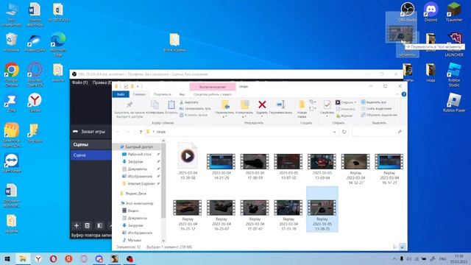Click the Cut scissors command
Screen dimensions: 471x265
point(189,102)
